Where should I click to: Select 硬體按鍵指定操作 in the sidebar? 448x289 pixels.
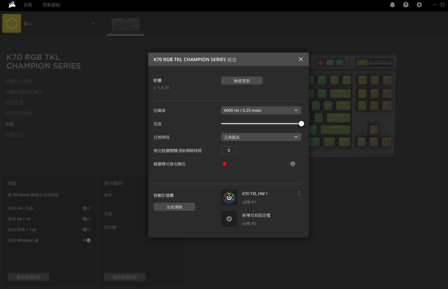pyautogui.click(x=24, y=92)
